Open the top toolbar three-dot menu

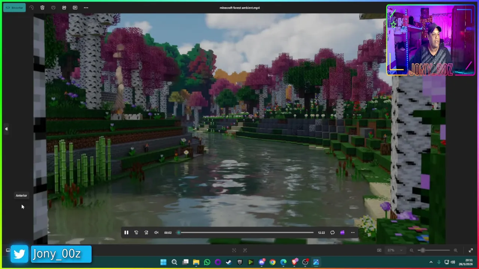pyautogui.click(x=86, y=7)
